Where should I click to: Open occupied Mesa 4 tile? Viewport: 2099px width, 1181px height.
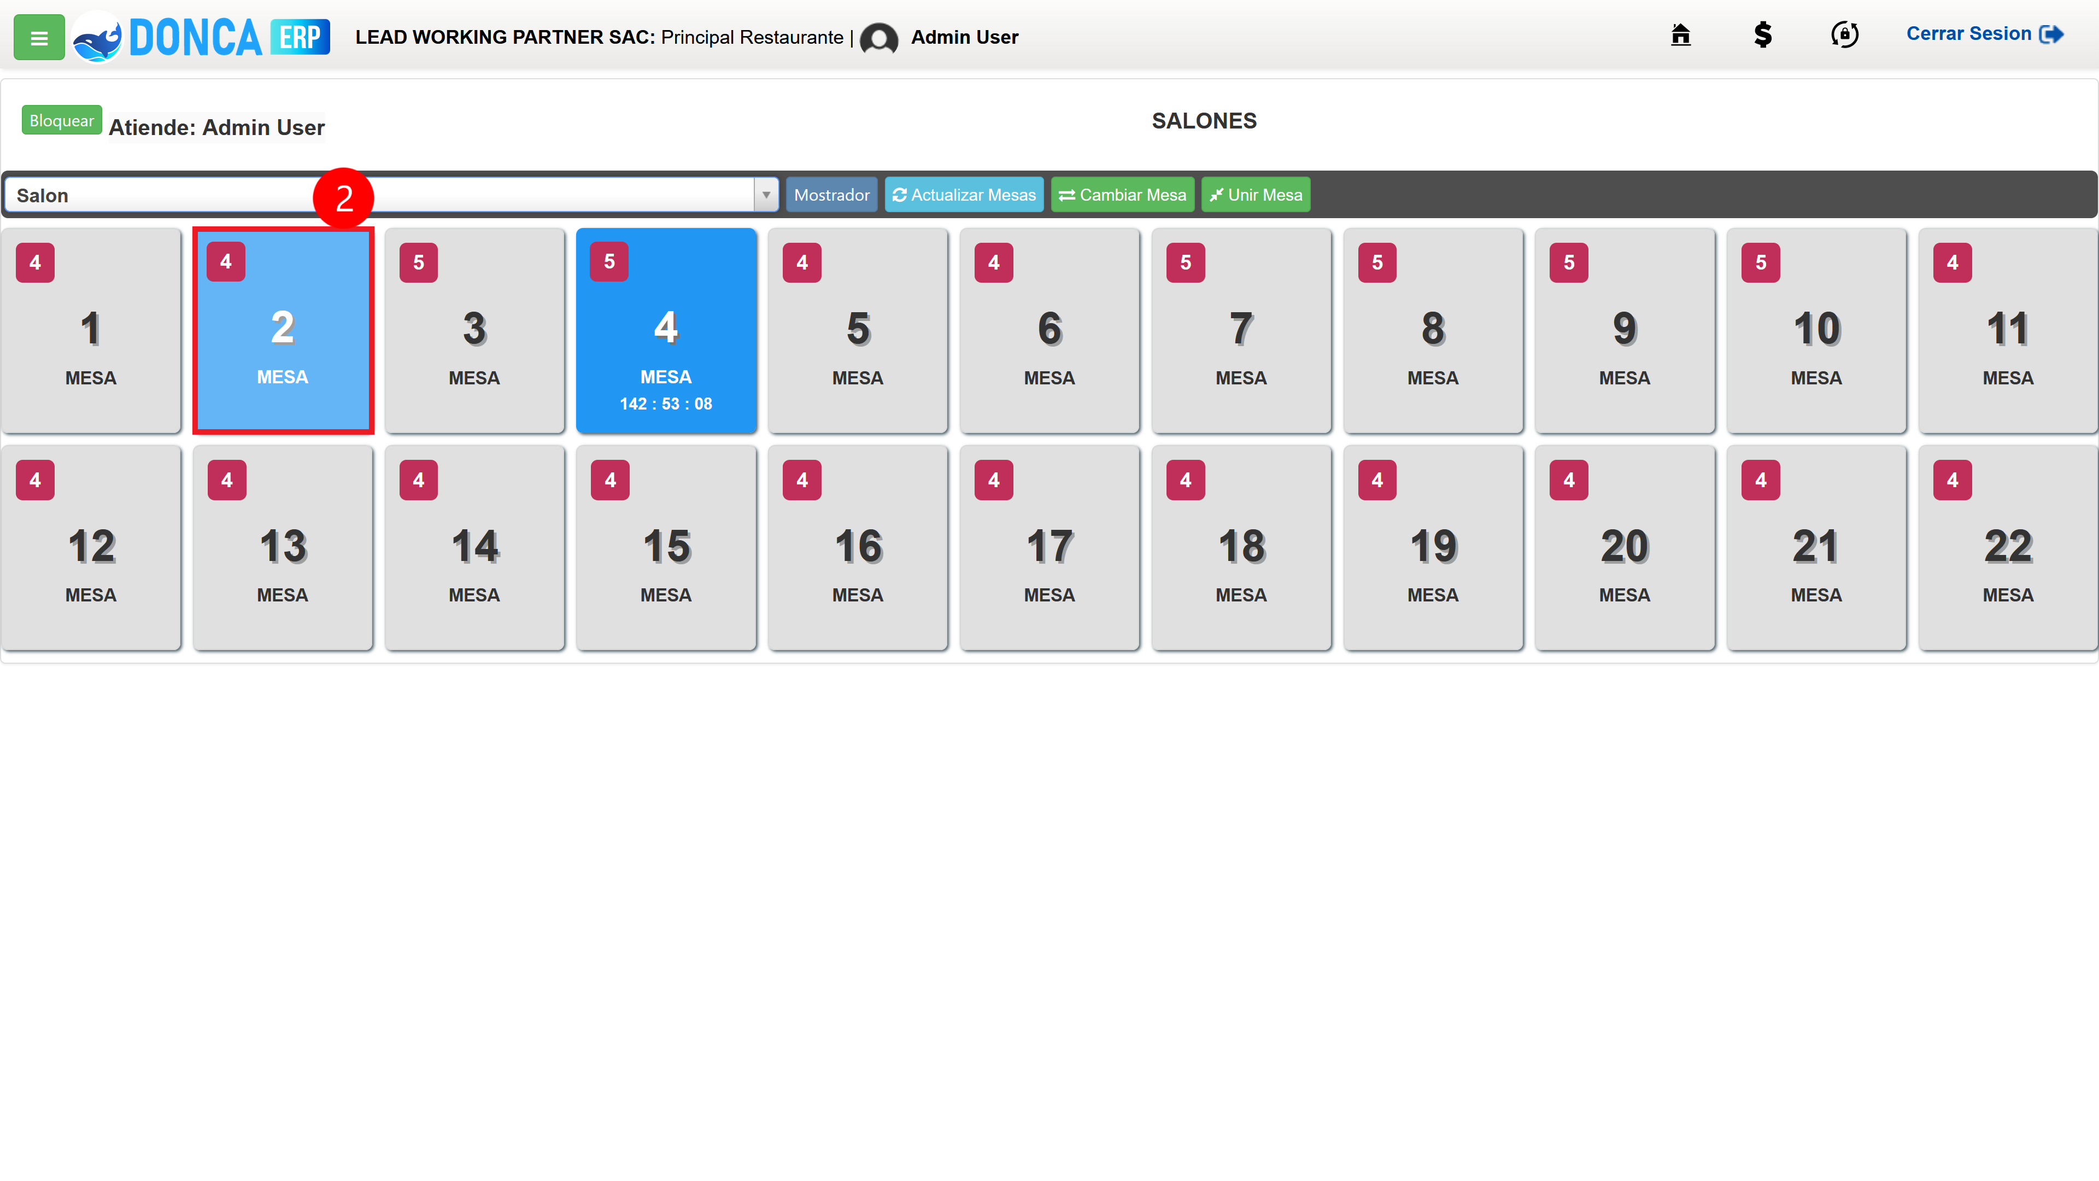pyautogui.click(x=666, y=330)
